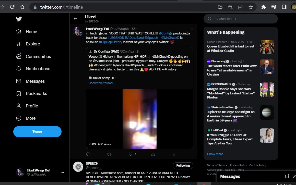Viewport: 296px width, 185px height.
Task: Open the More menu in sidebar
Action: pos(26,118)
